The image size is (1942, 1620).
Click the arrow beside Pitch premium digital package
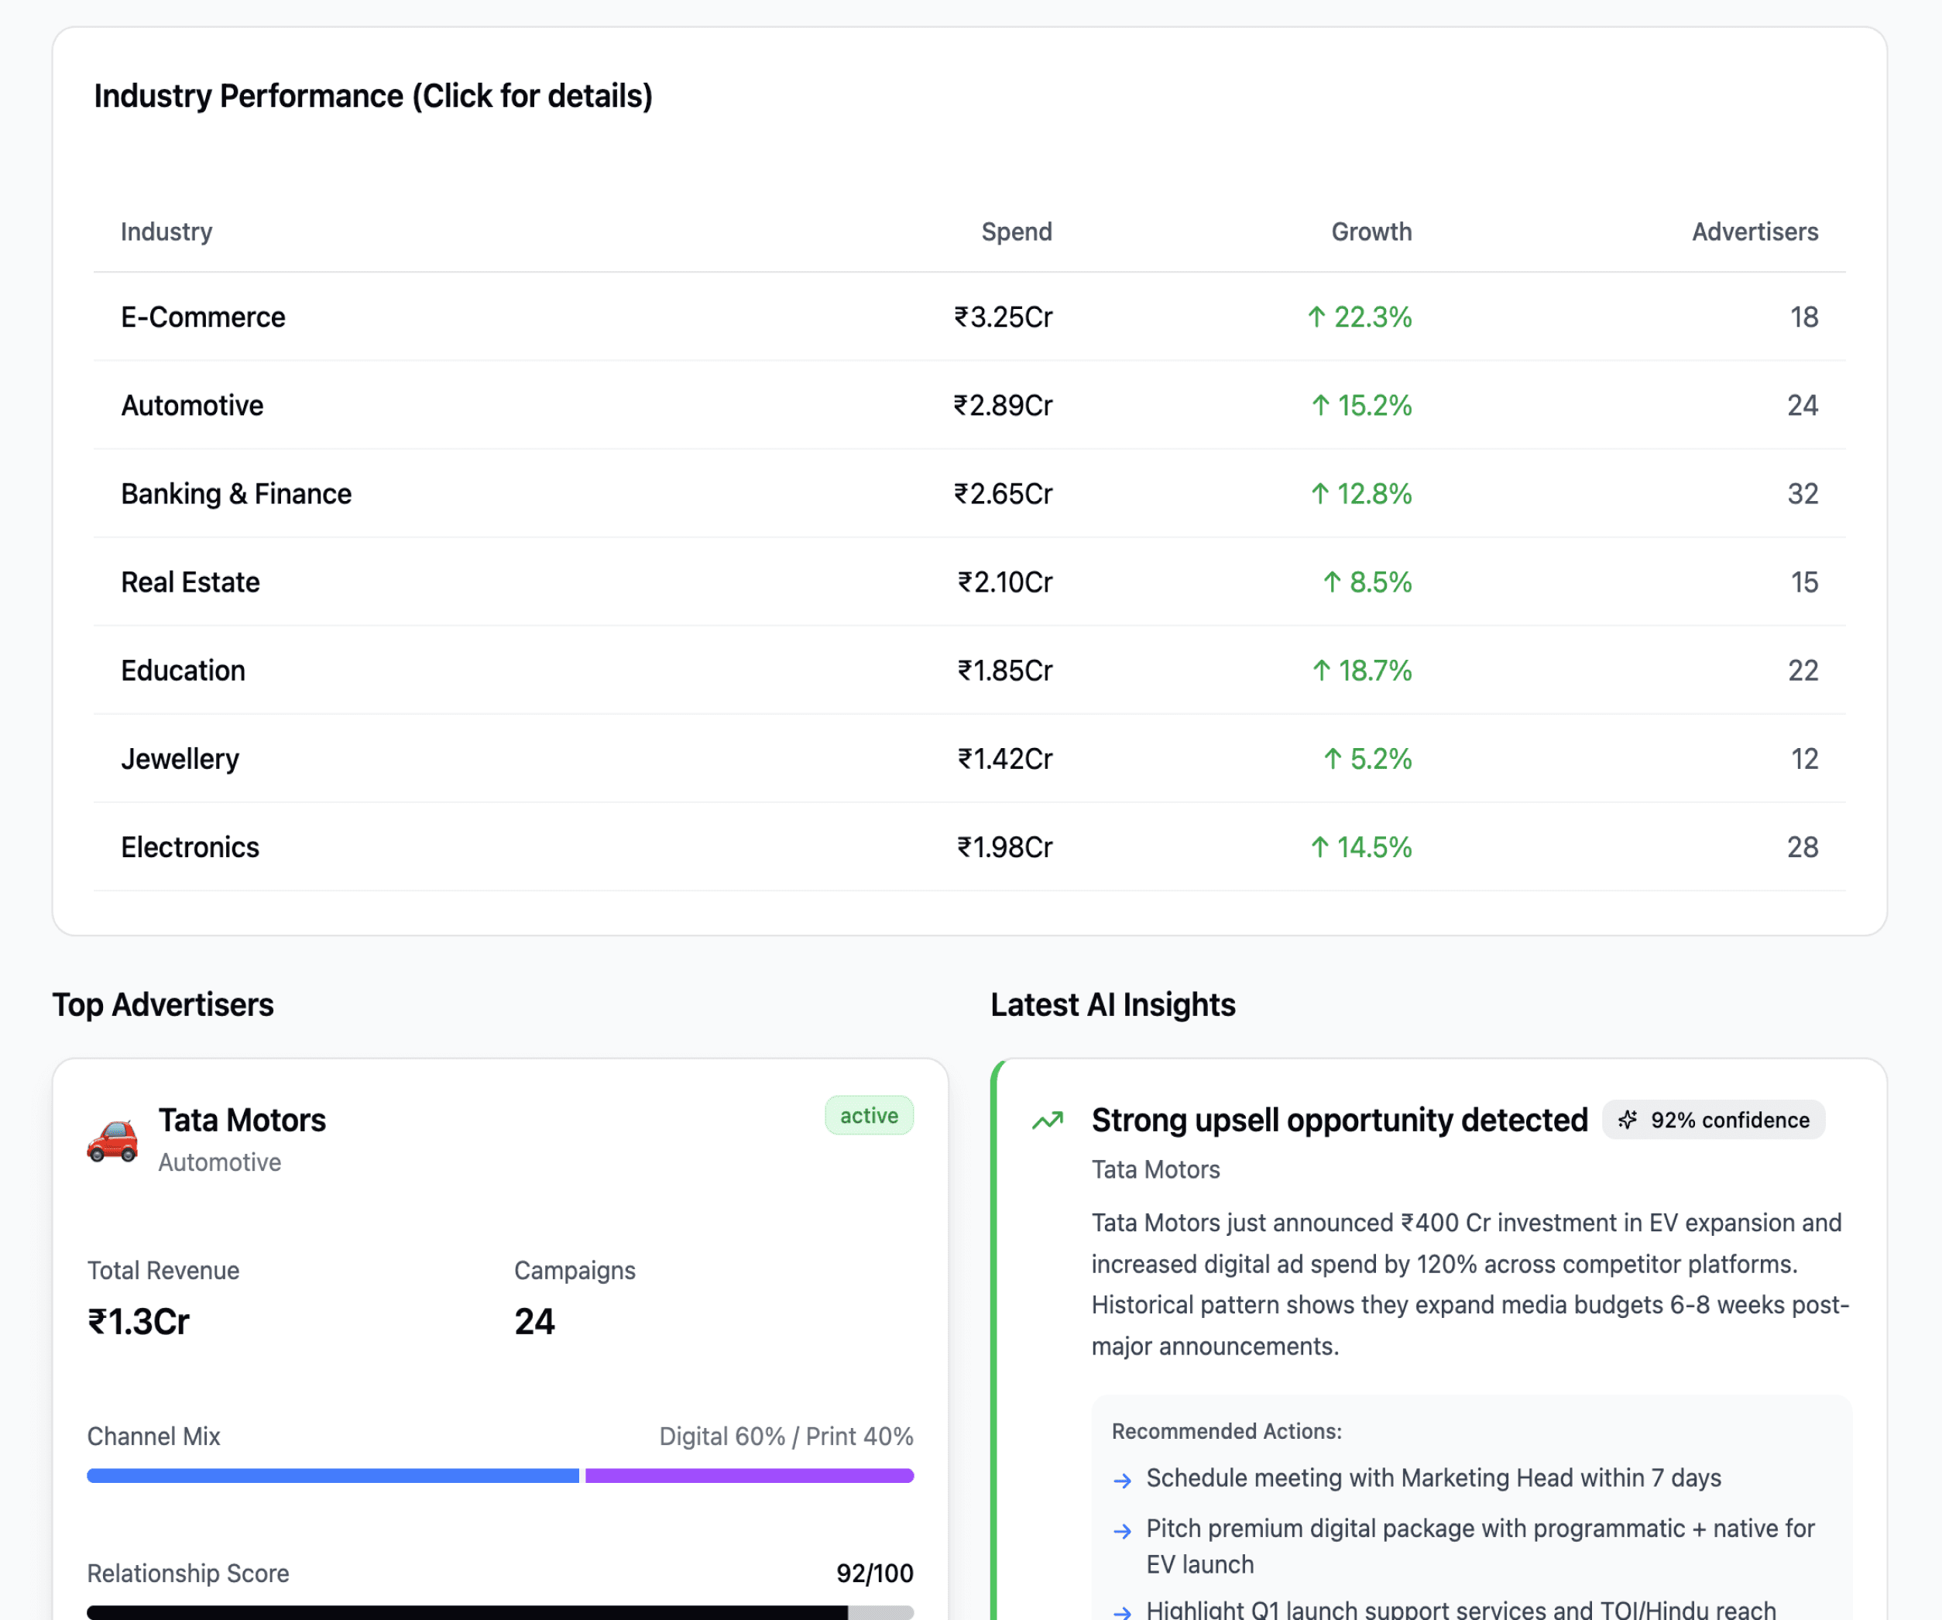pos(1122,1531)
